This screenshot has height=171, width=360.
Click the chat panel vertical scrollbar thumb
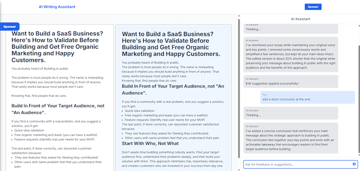(359, 99)
